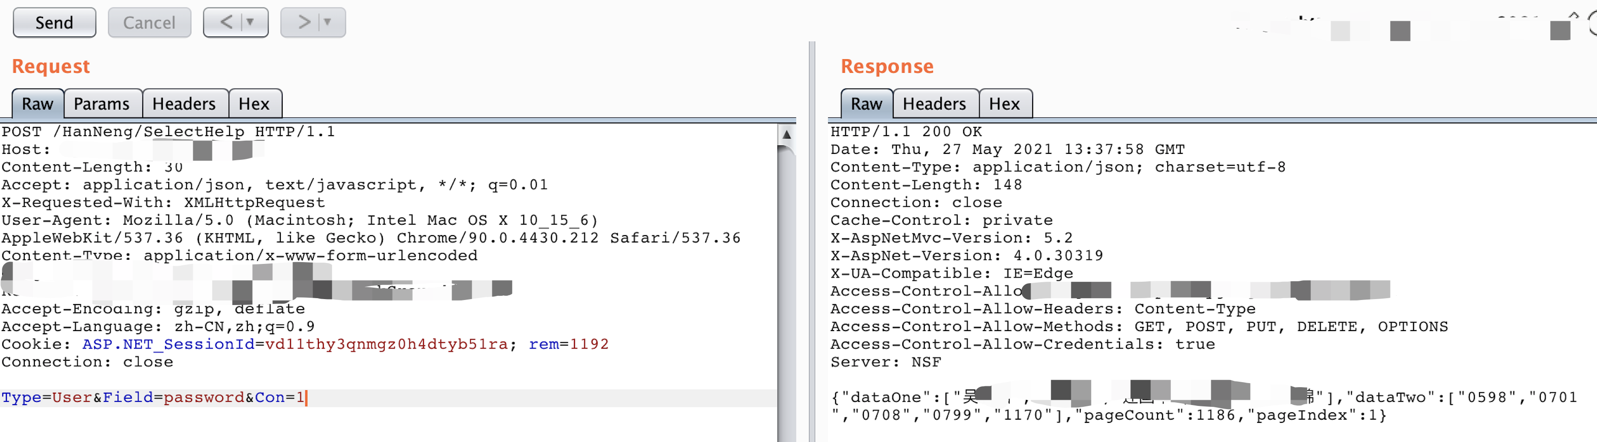Image resolution: width=1597 pixels, height=442 pixels.
Task: Select the Request Raw tab
Action: click(x=38, y=103)
